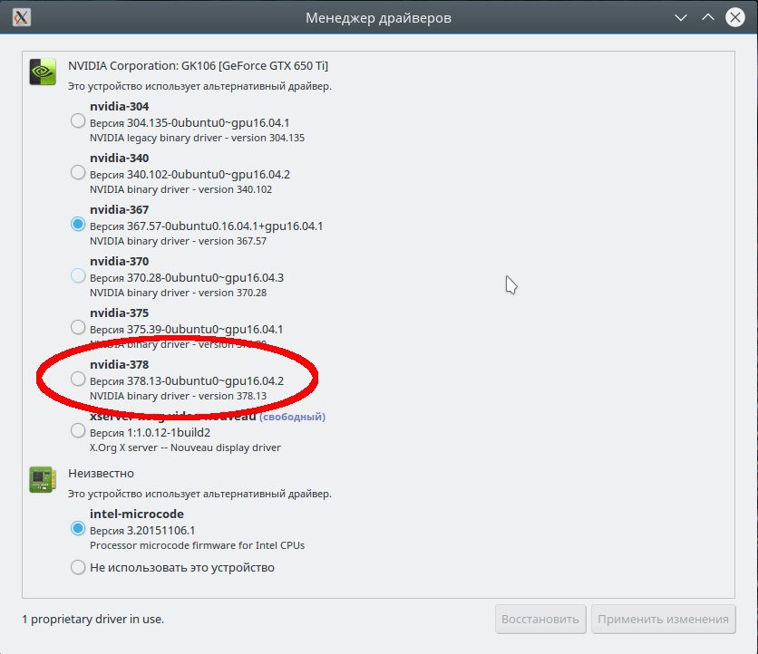Click the 'Менеджер драйверов' window title
Screen dimensions: 758x654
pyautogui.click(x=378, y=18)
